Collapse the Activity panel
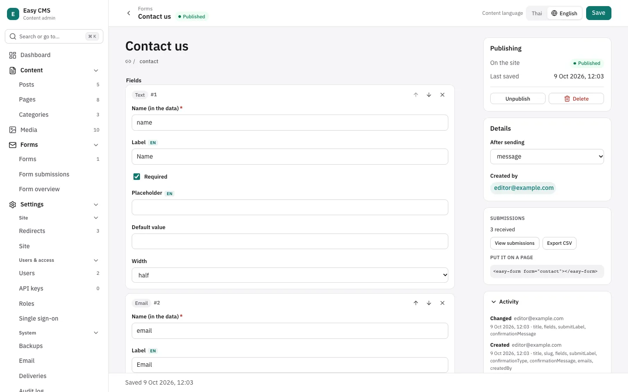The width and height of the screenshot is (628, 392). [494, 302]
